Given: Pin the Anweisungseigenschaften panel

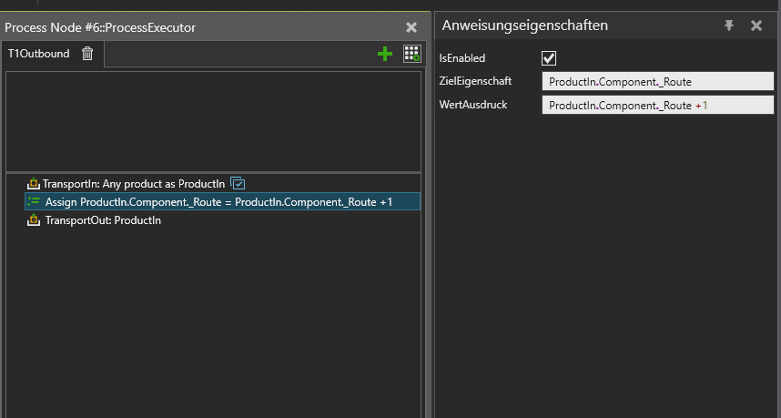Looking at the screenshot, I should (x=729, y=25).
